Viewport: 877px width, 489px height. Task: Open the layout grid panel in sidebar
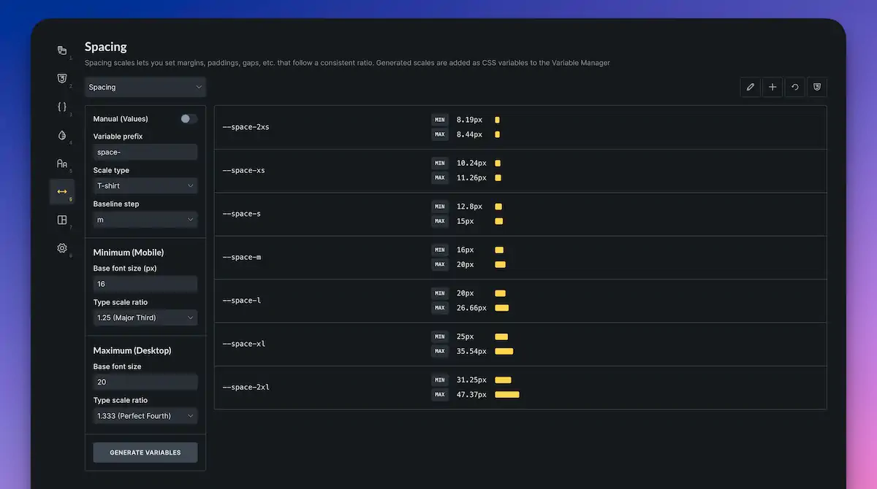click(x=62, y=219)
